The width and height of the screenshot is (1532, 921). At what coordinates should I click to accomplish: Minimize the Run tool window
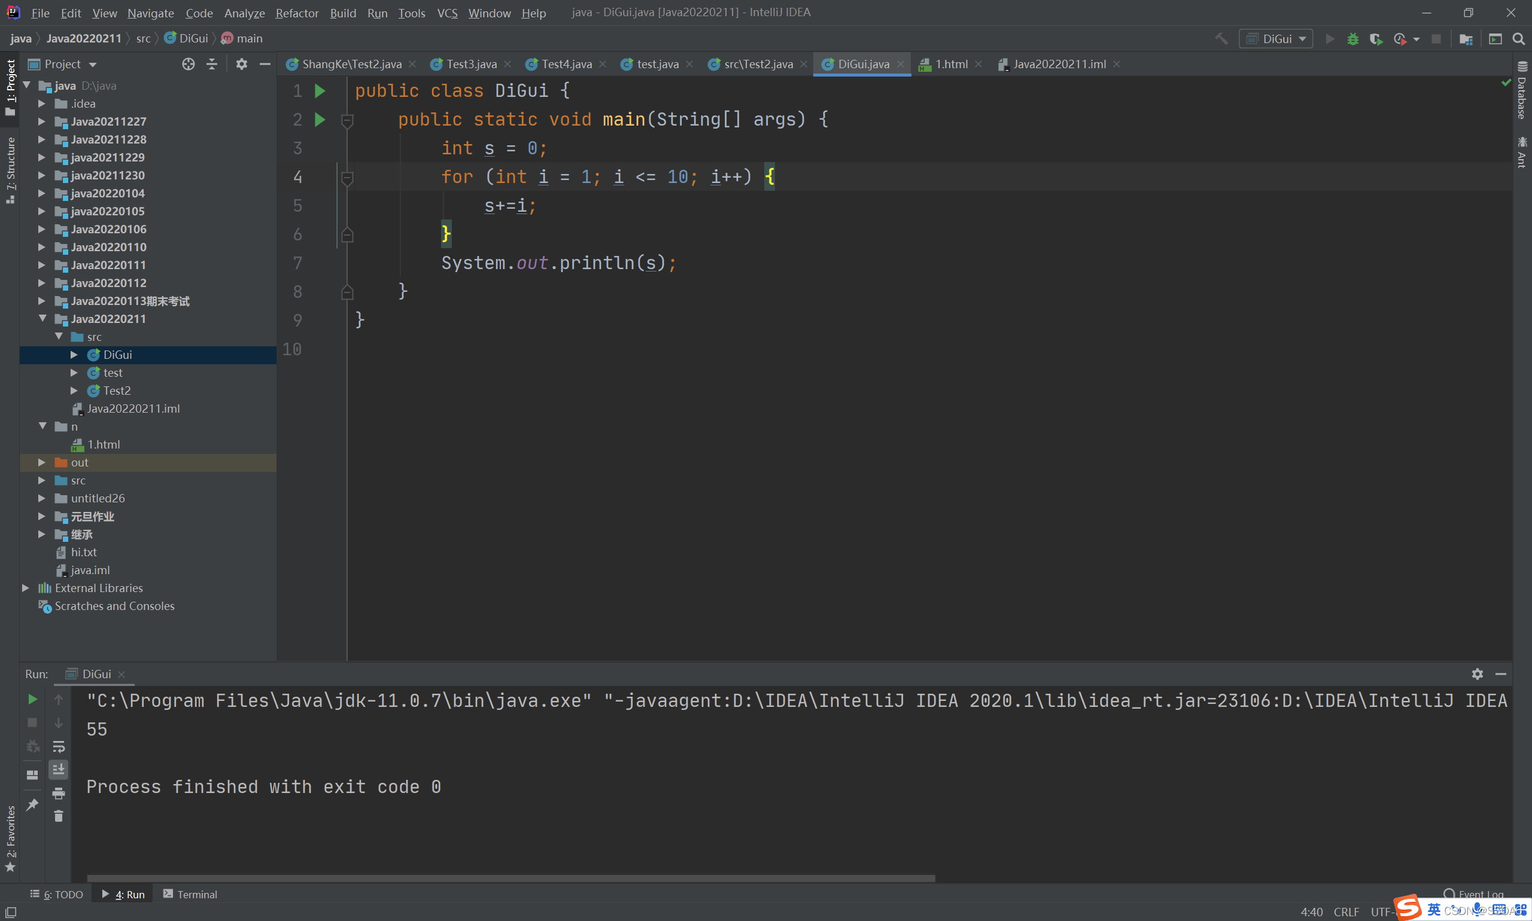tap(1501, 674)
